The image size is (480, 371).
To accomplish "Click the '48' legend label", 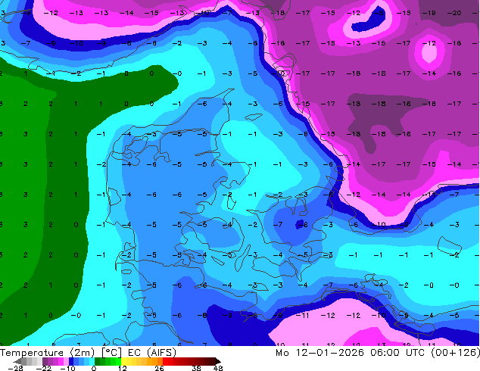I will click(218, 368).
